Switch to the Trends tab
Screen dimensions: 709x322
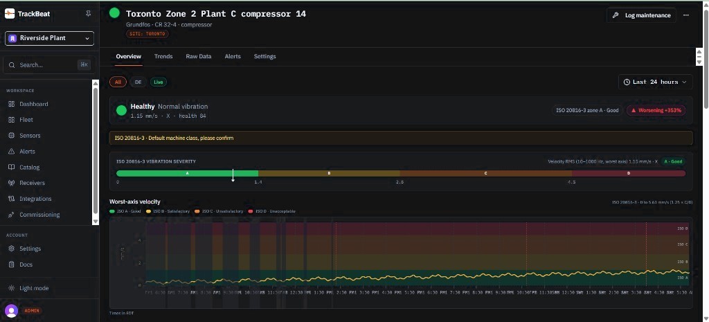coord(163,57)
